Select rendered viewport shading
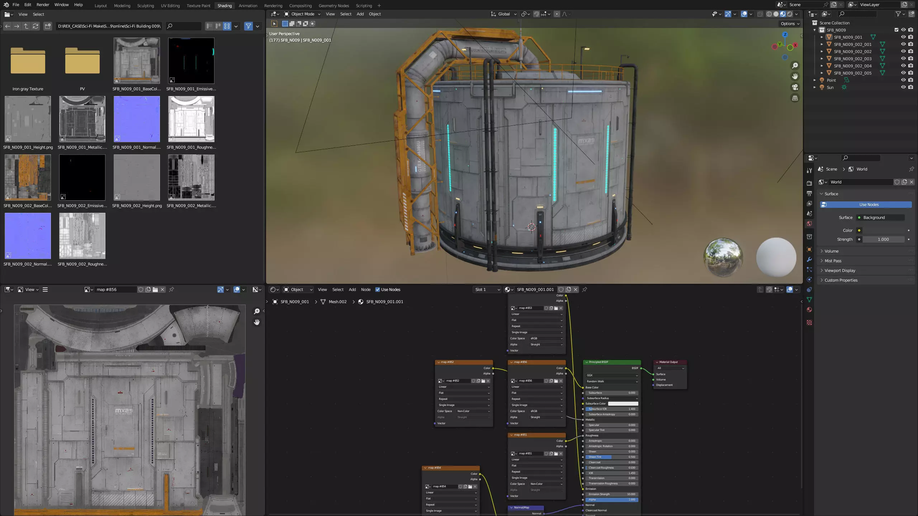 (x=790, y=14)
